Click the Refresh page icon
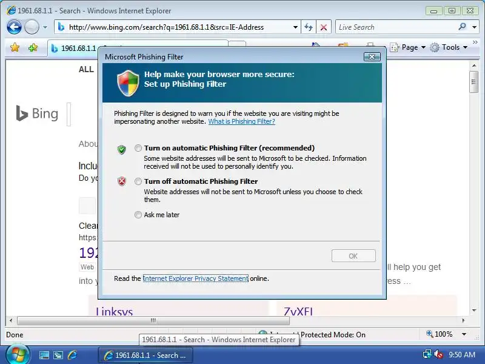This screenshot has width=485, height=364. point(309,27)
